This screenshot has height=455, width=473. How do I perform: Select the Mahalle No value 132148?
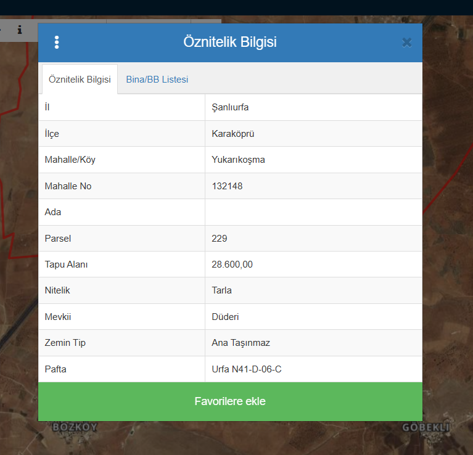tap(227, 186)
